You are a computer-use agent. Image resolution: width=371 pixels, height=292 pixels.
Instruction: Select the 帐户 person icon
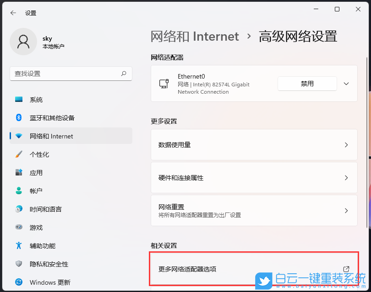[x=18, y=191]
